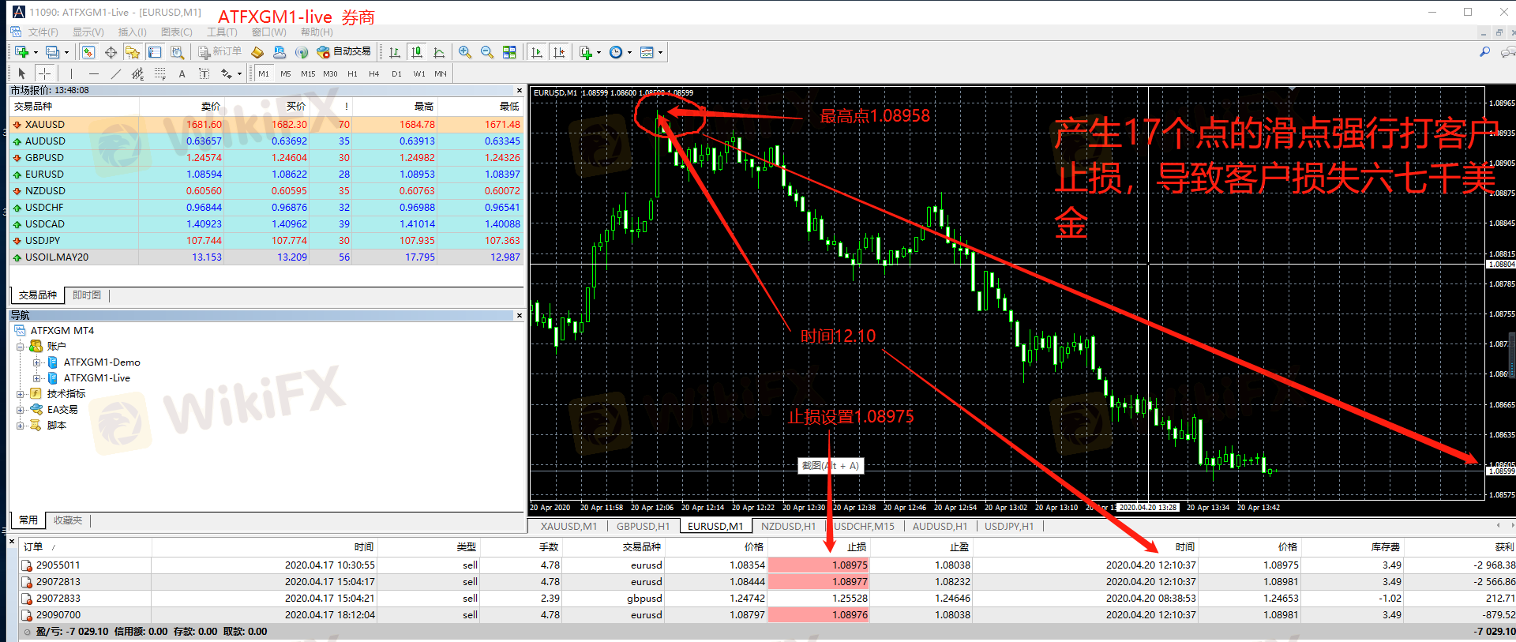
Task: Open the indicators list icon
Action: (x=586, y=52)
